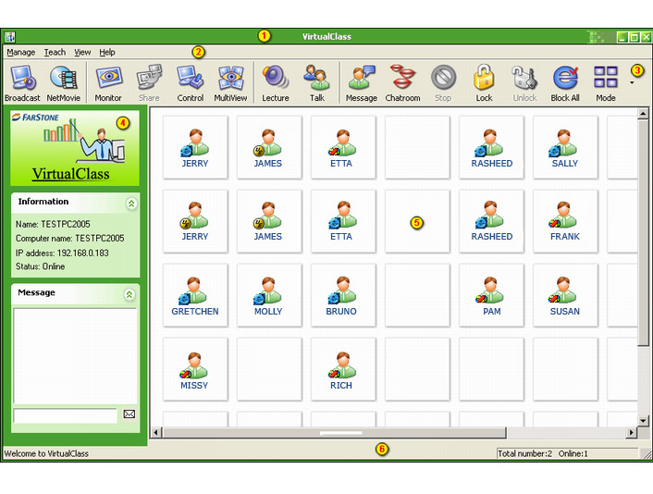The width and height of the screenshot is (653, 494).
Task: Click the Monitor toolbar icon
Action: pos(108,83)
